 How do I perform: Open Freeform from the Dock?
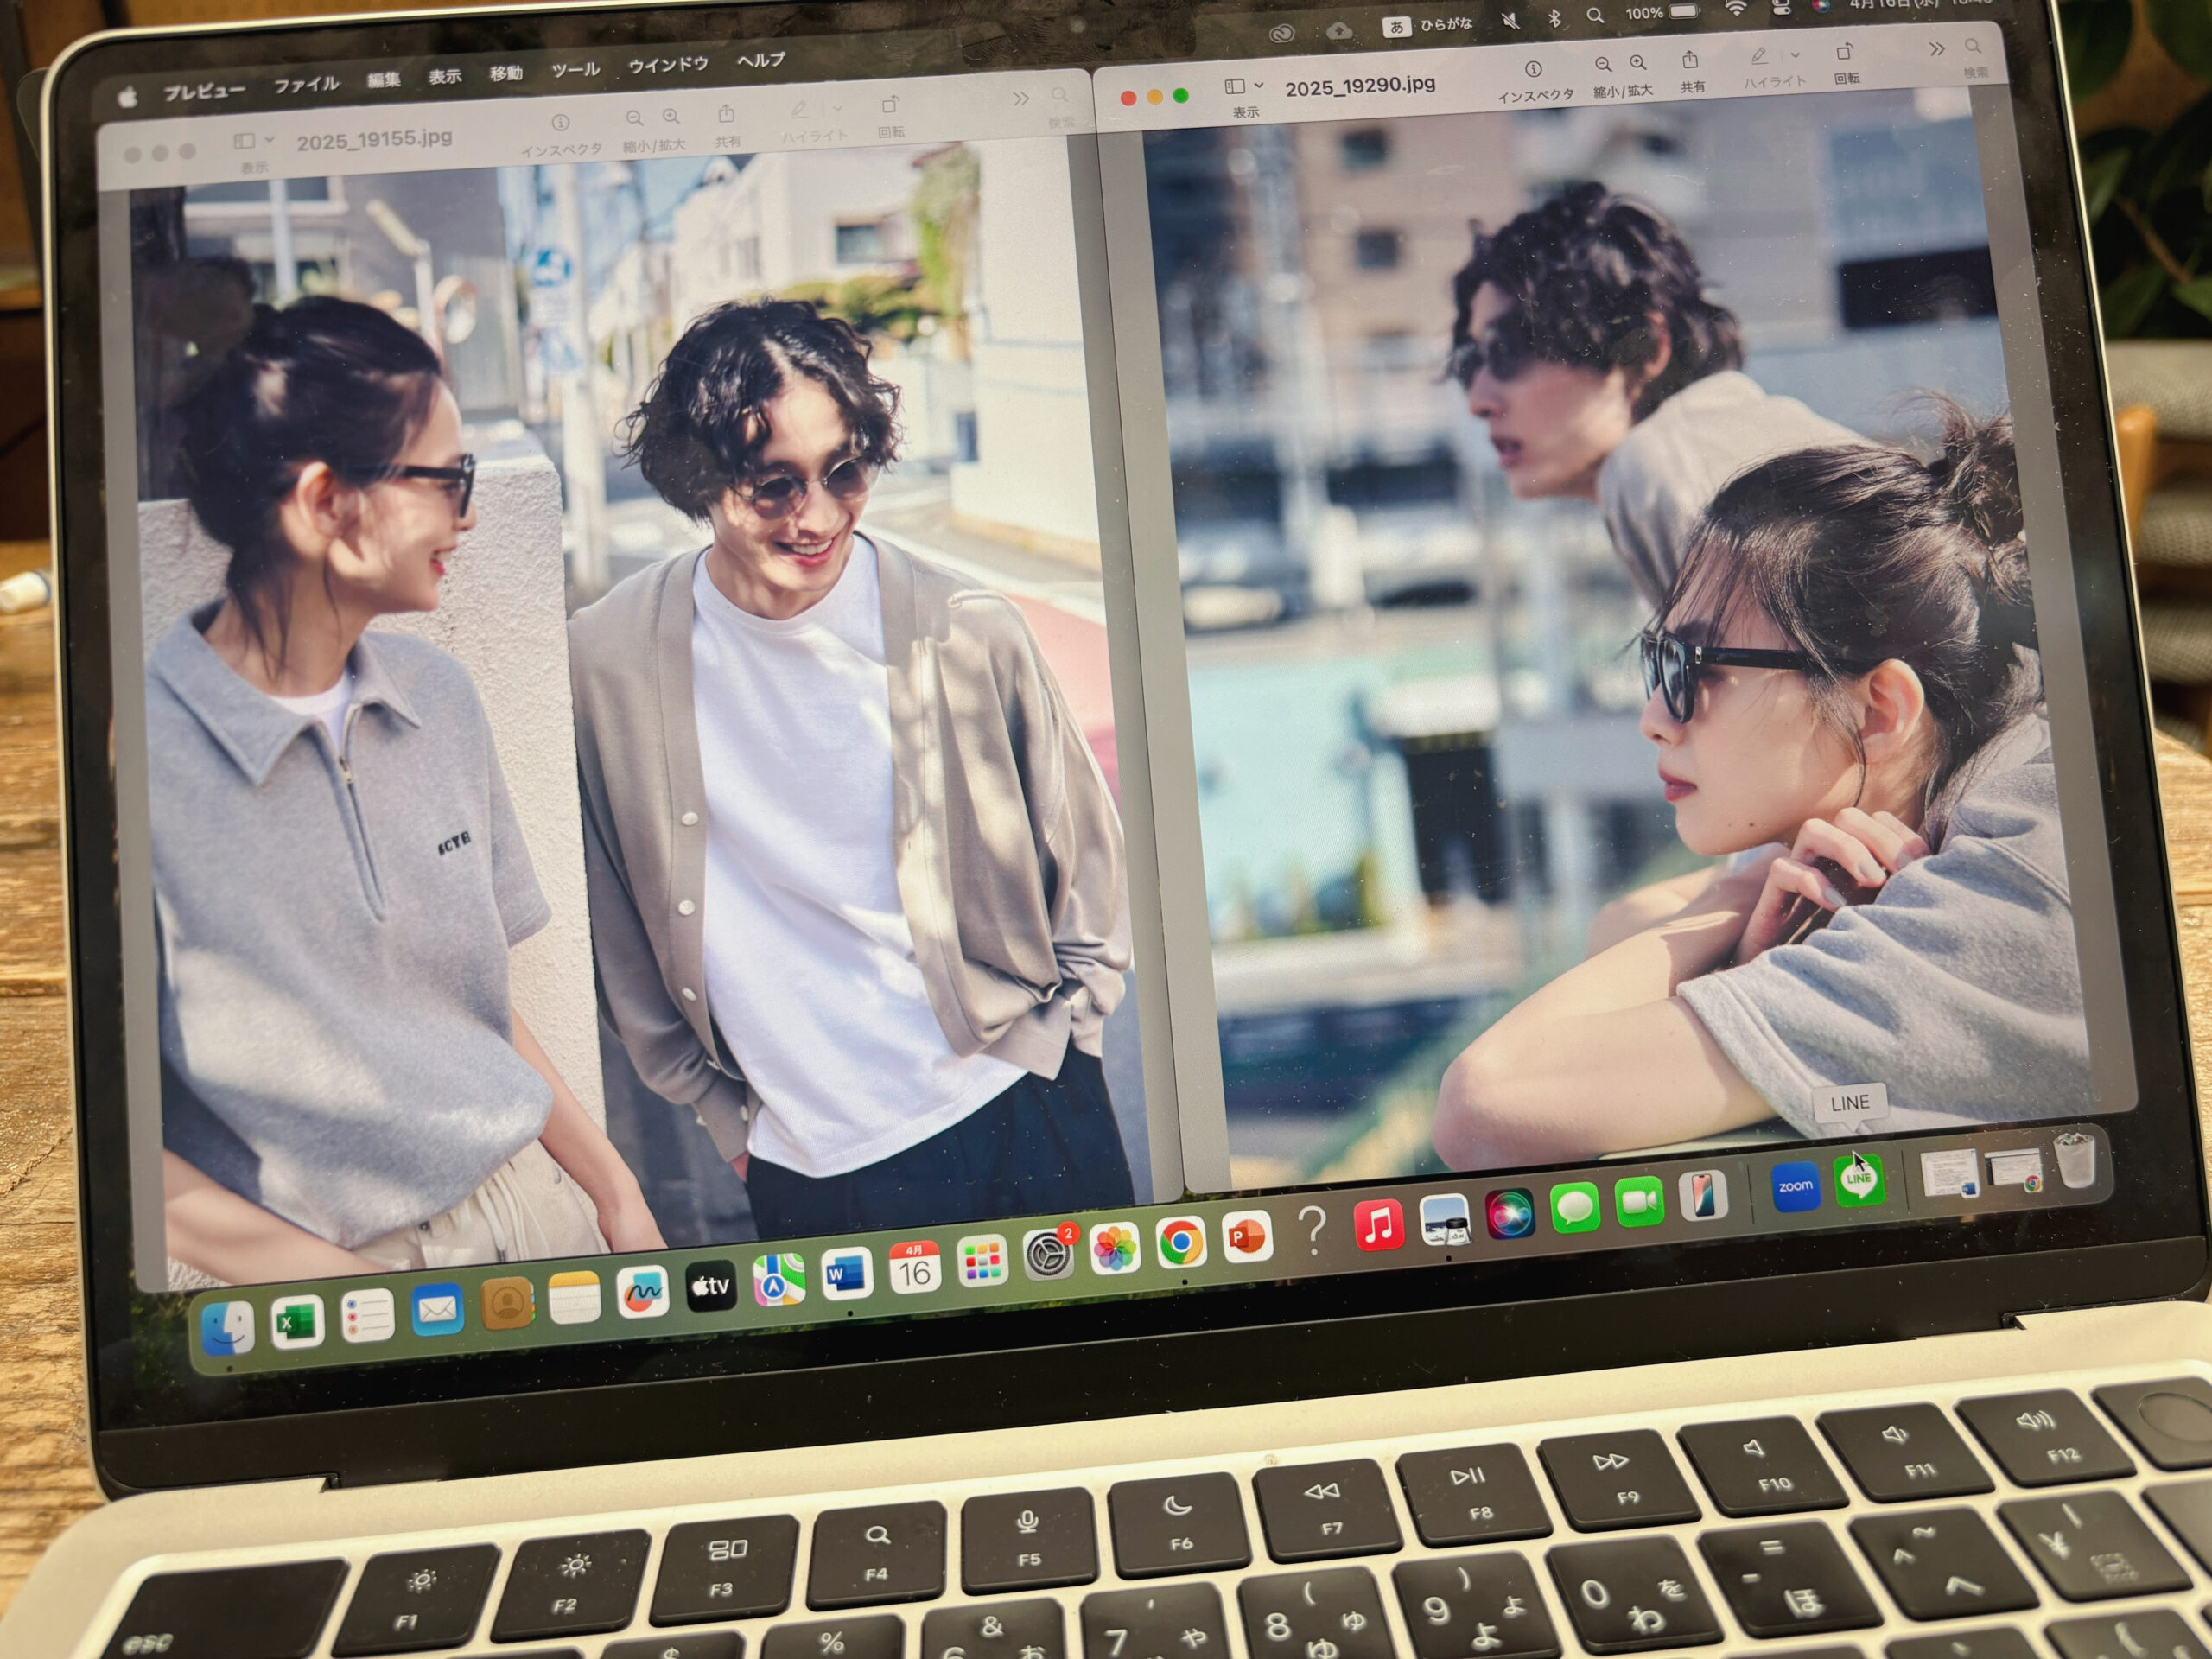642,1292
